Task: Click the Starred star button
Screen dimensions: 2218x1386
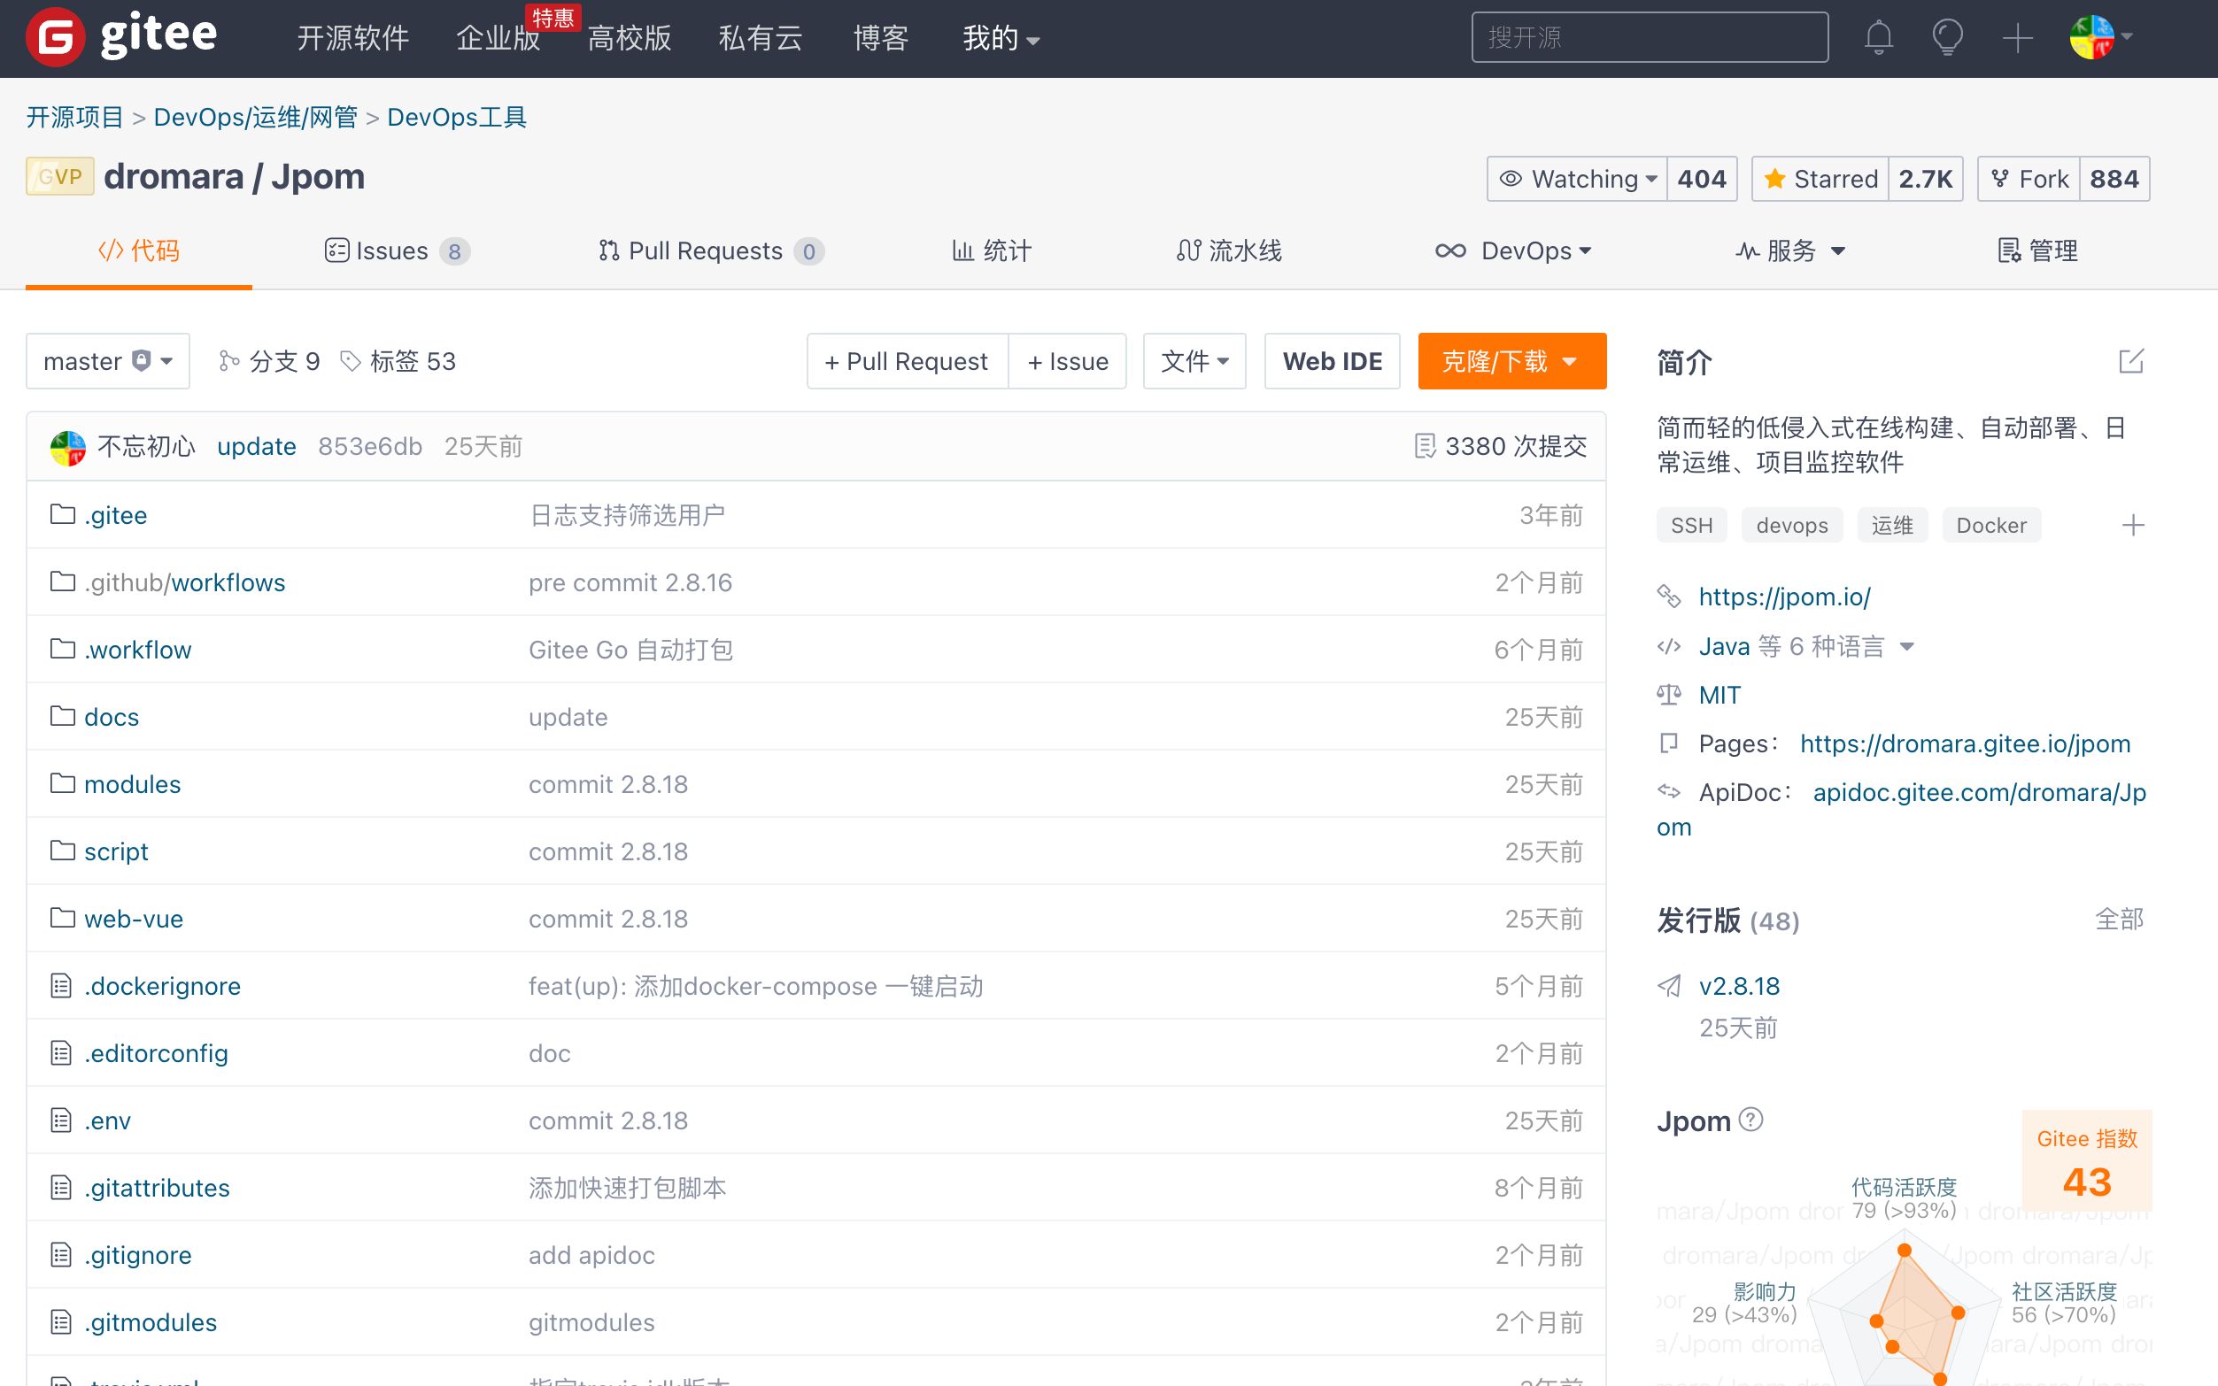Action: point(1820,179)
